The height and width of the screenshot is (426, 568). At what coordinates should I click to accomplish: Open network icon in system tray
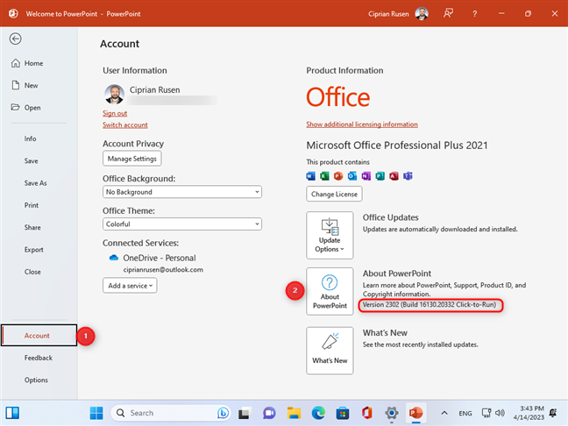pos(486,413)
